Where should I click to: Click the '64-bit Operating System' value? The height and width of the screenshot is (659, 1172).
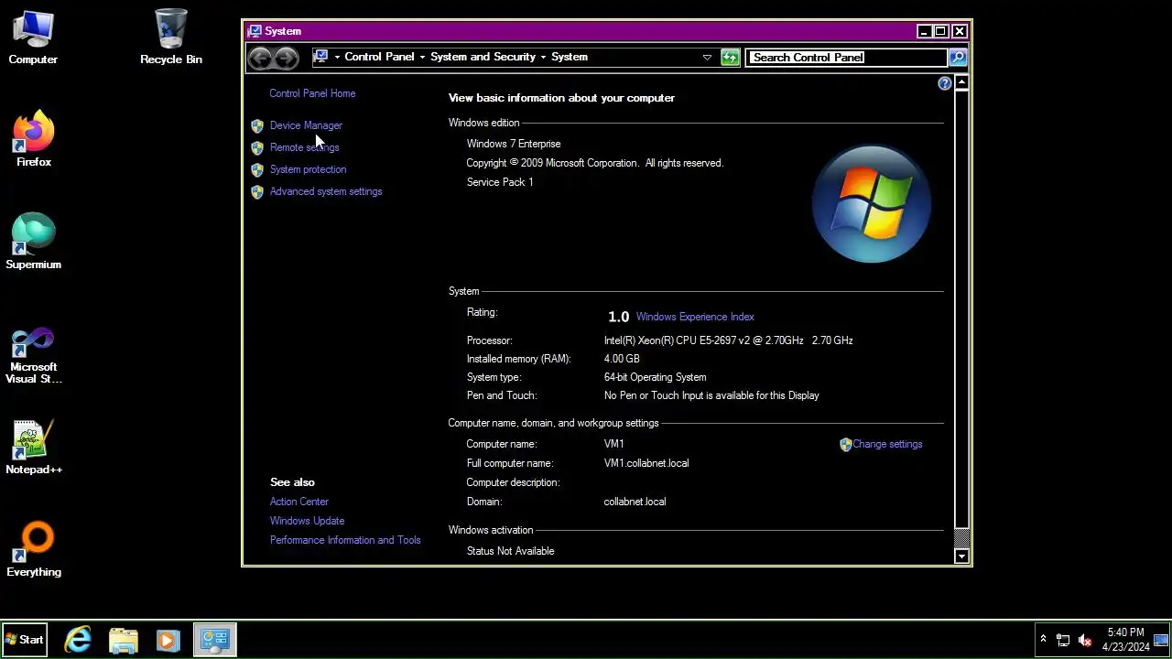tap(655, 377)
